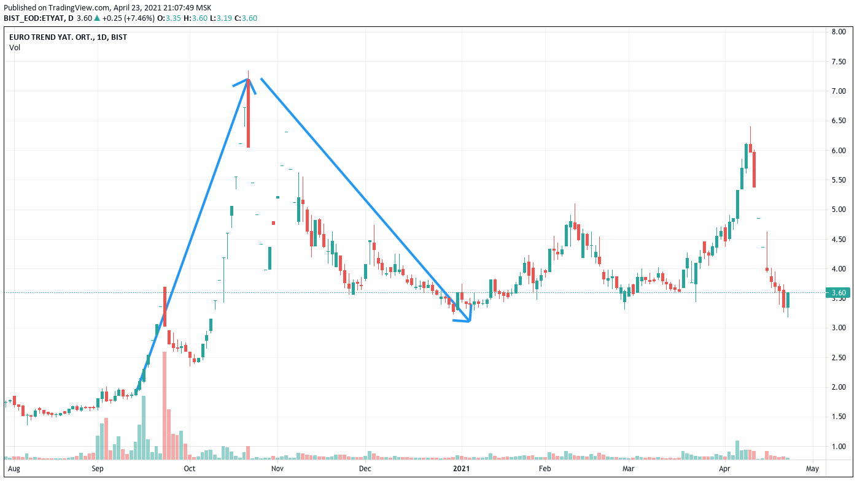The height and width of the screenshot is (481, 857).
Task: Click the 4.00 price axis label
Action: (839, 269)
